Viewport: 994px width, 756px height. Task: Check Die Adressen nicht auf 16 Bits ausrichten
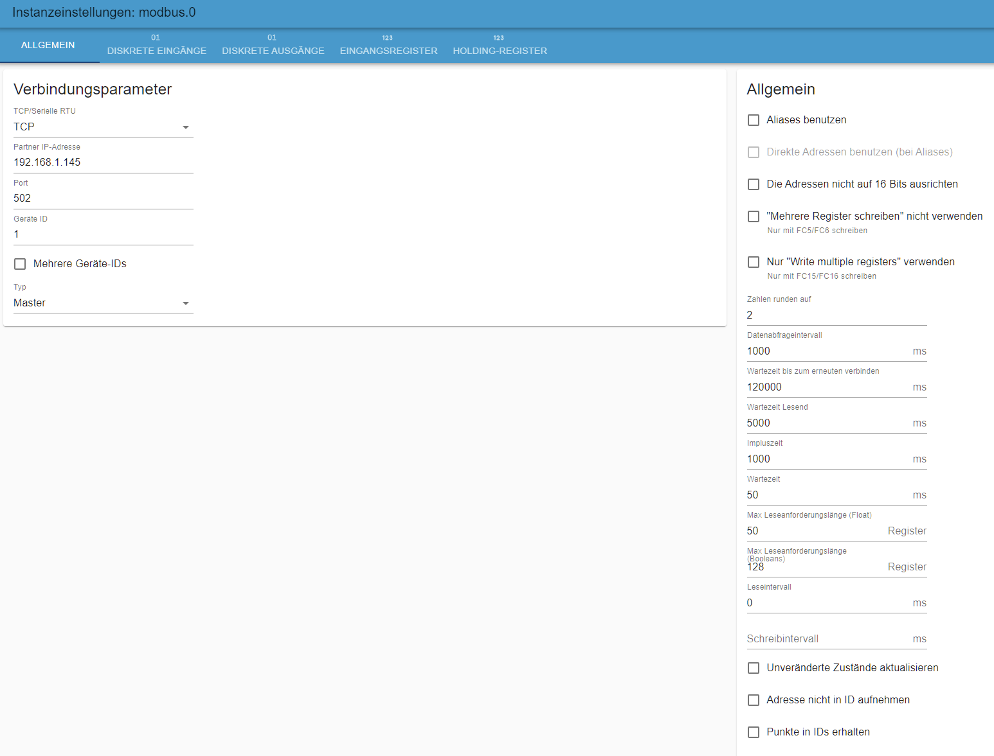point(754,184)
